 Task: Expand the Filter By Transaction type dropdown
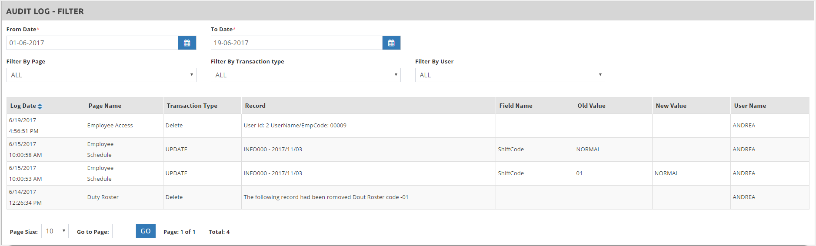click(x=305, y=75)
